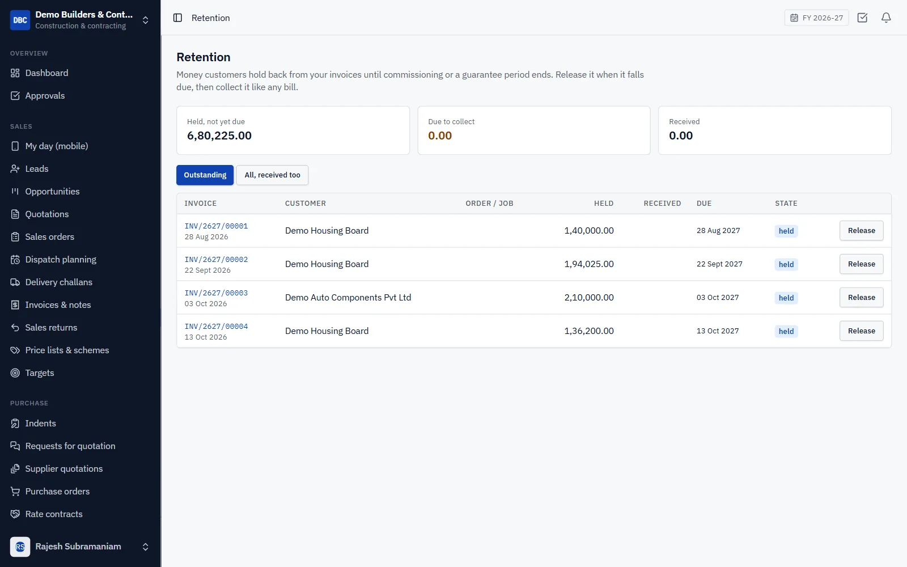Switch to All, received too tab

point(273,175)
